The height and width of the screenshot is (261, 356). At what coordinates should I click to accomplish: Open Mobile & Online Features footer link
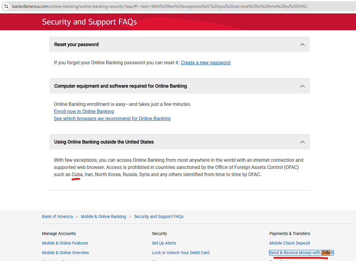tap(65, 243)
